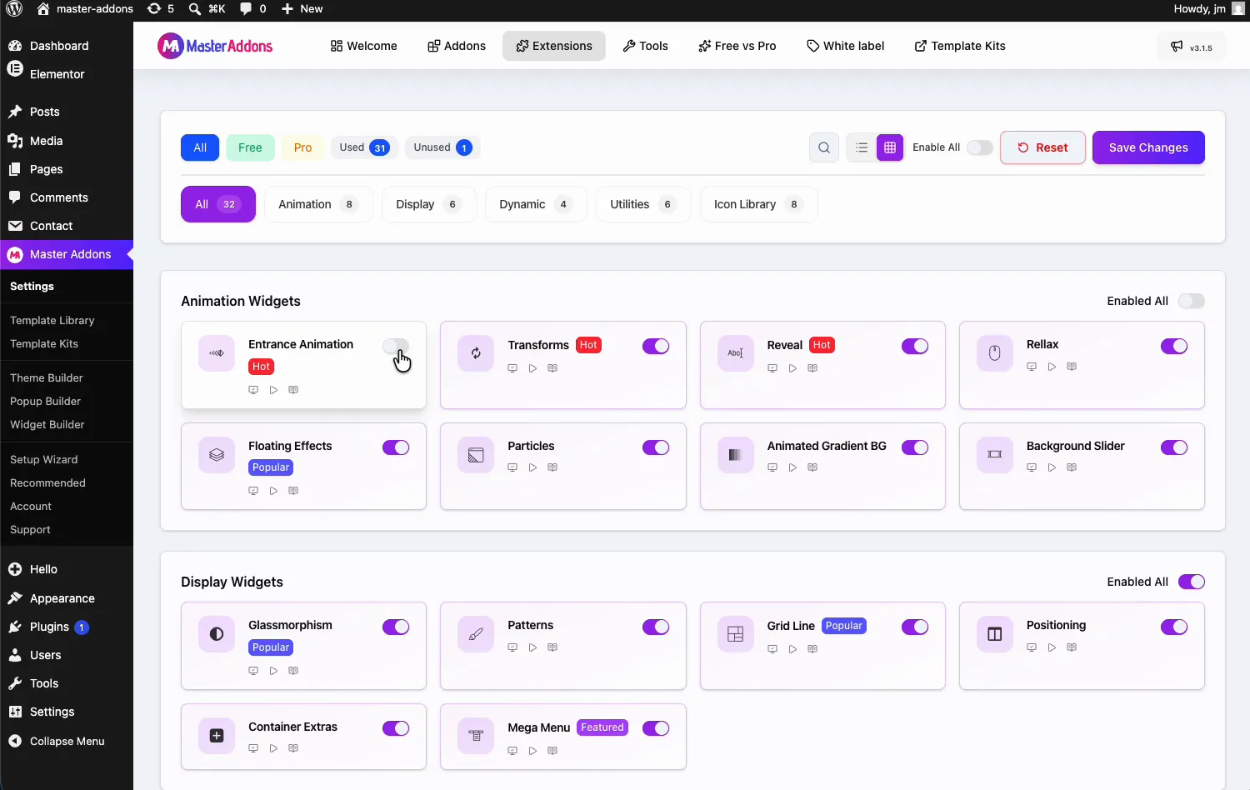
Task: Show only Free extensions
Action: 250,147
